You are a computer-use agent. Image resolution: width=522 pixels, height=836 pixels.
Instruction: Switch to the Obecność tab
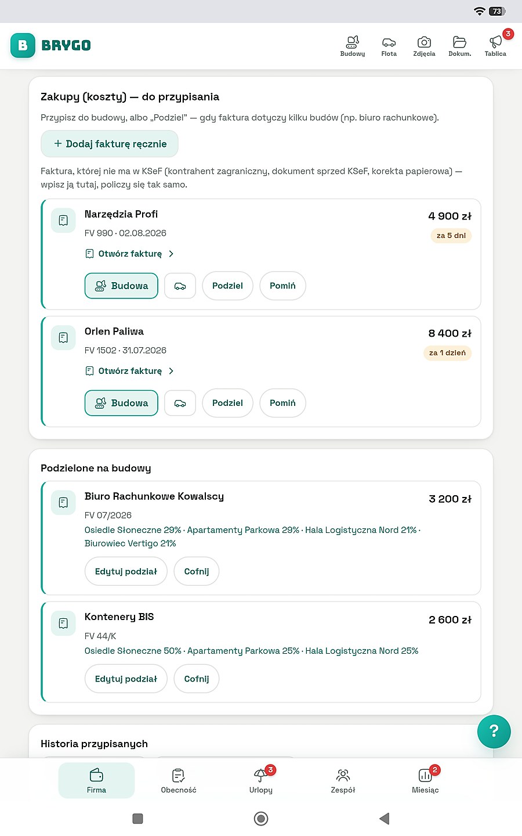(x=179, y=781)
